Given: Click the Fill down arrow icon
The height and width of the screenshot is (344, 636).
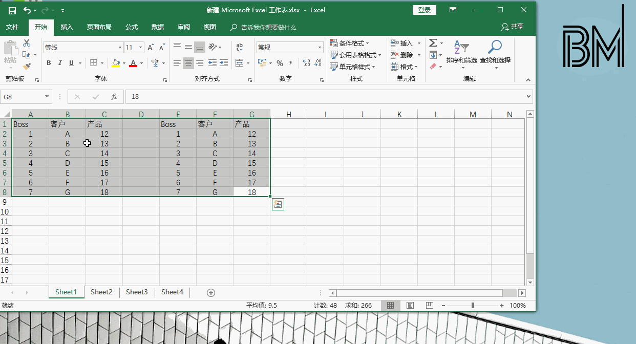Looking at the screenshot, I should click(433, 55).
